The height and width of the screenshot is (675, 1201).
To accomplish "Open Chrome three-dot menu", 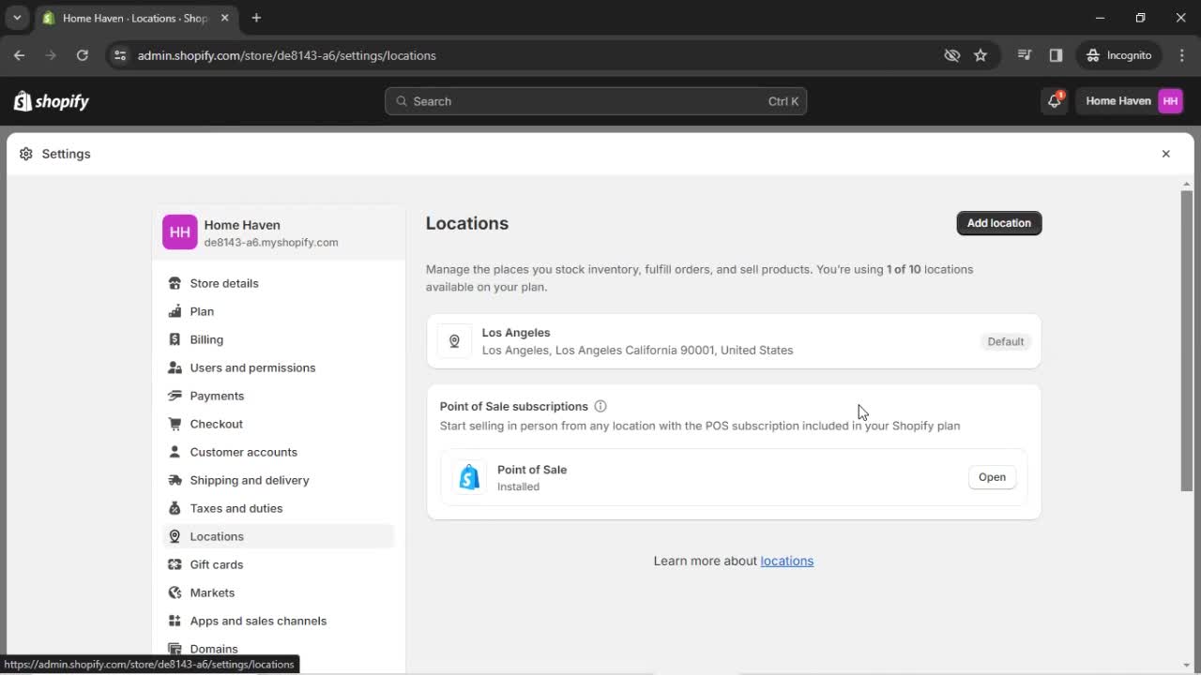I will point(1181,55).
